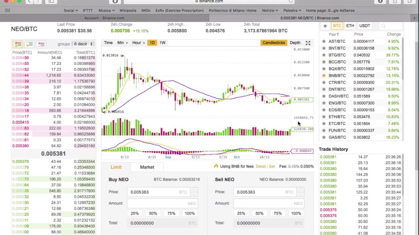The width and height of the screenshot is (419, 235).
Task: Favorite the AST/BTC pair star
Action: 324,41
